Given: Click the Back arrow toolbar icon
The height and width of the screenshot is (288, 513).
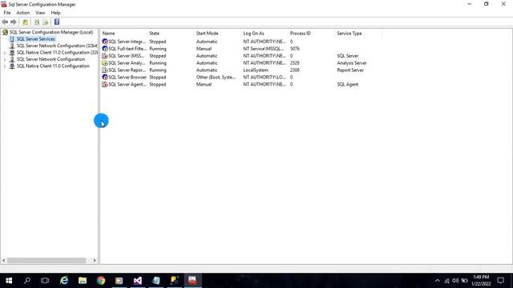Looking at the screenshot, I should pos(5,22).
